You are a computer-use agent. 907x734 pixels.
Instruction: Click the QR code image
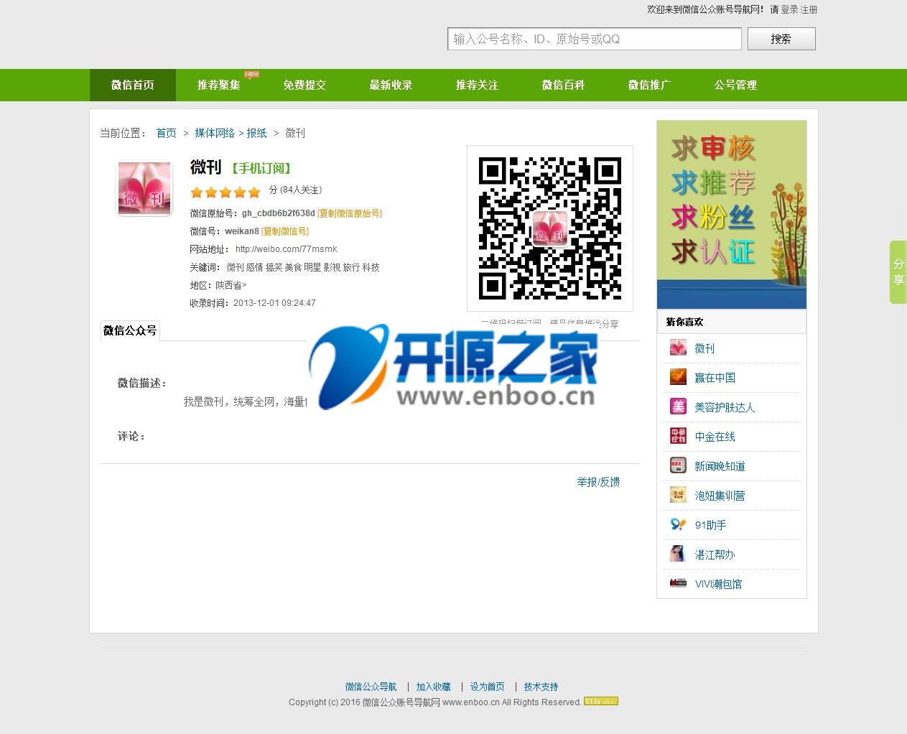pos(550,228)
